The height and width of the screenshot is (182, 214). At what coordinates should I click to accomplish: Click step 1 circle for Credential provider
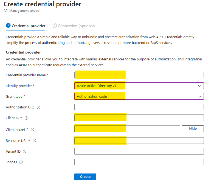point(8,26)
